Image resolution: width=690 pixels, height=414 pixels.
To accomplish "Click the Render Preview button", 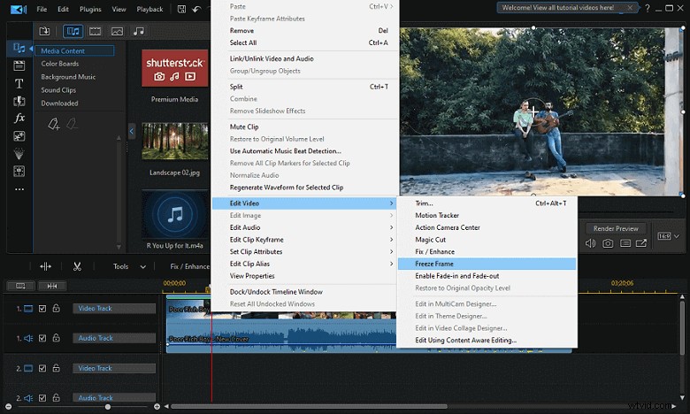I will (x=616, y=228).
